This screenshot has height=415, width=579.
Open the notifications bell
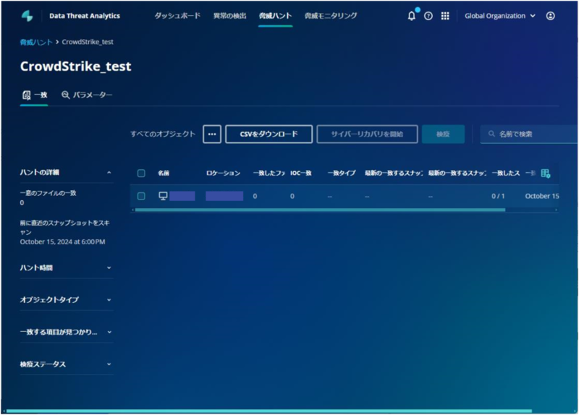(x=411, y=16)
